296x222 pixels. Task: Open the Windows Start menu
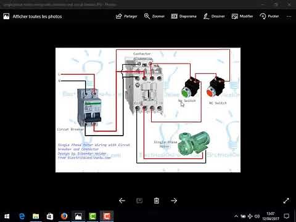click(7, 216)
